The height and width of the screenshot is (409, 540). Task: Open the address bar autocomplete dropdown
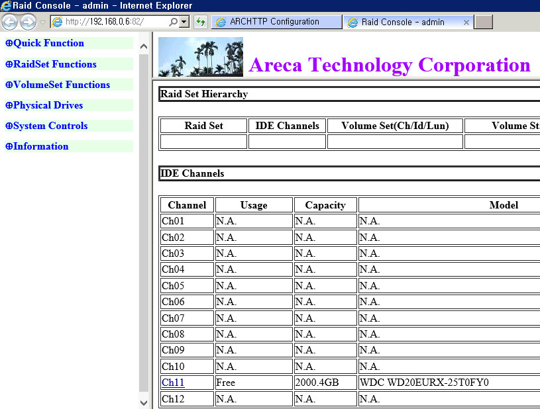184,22
